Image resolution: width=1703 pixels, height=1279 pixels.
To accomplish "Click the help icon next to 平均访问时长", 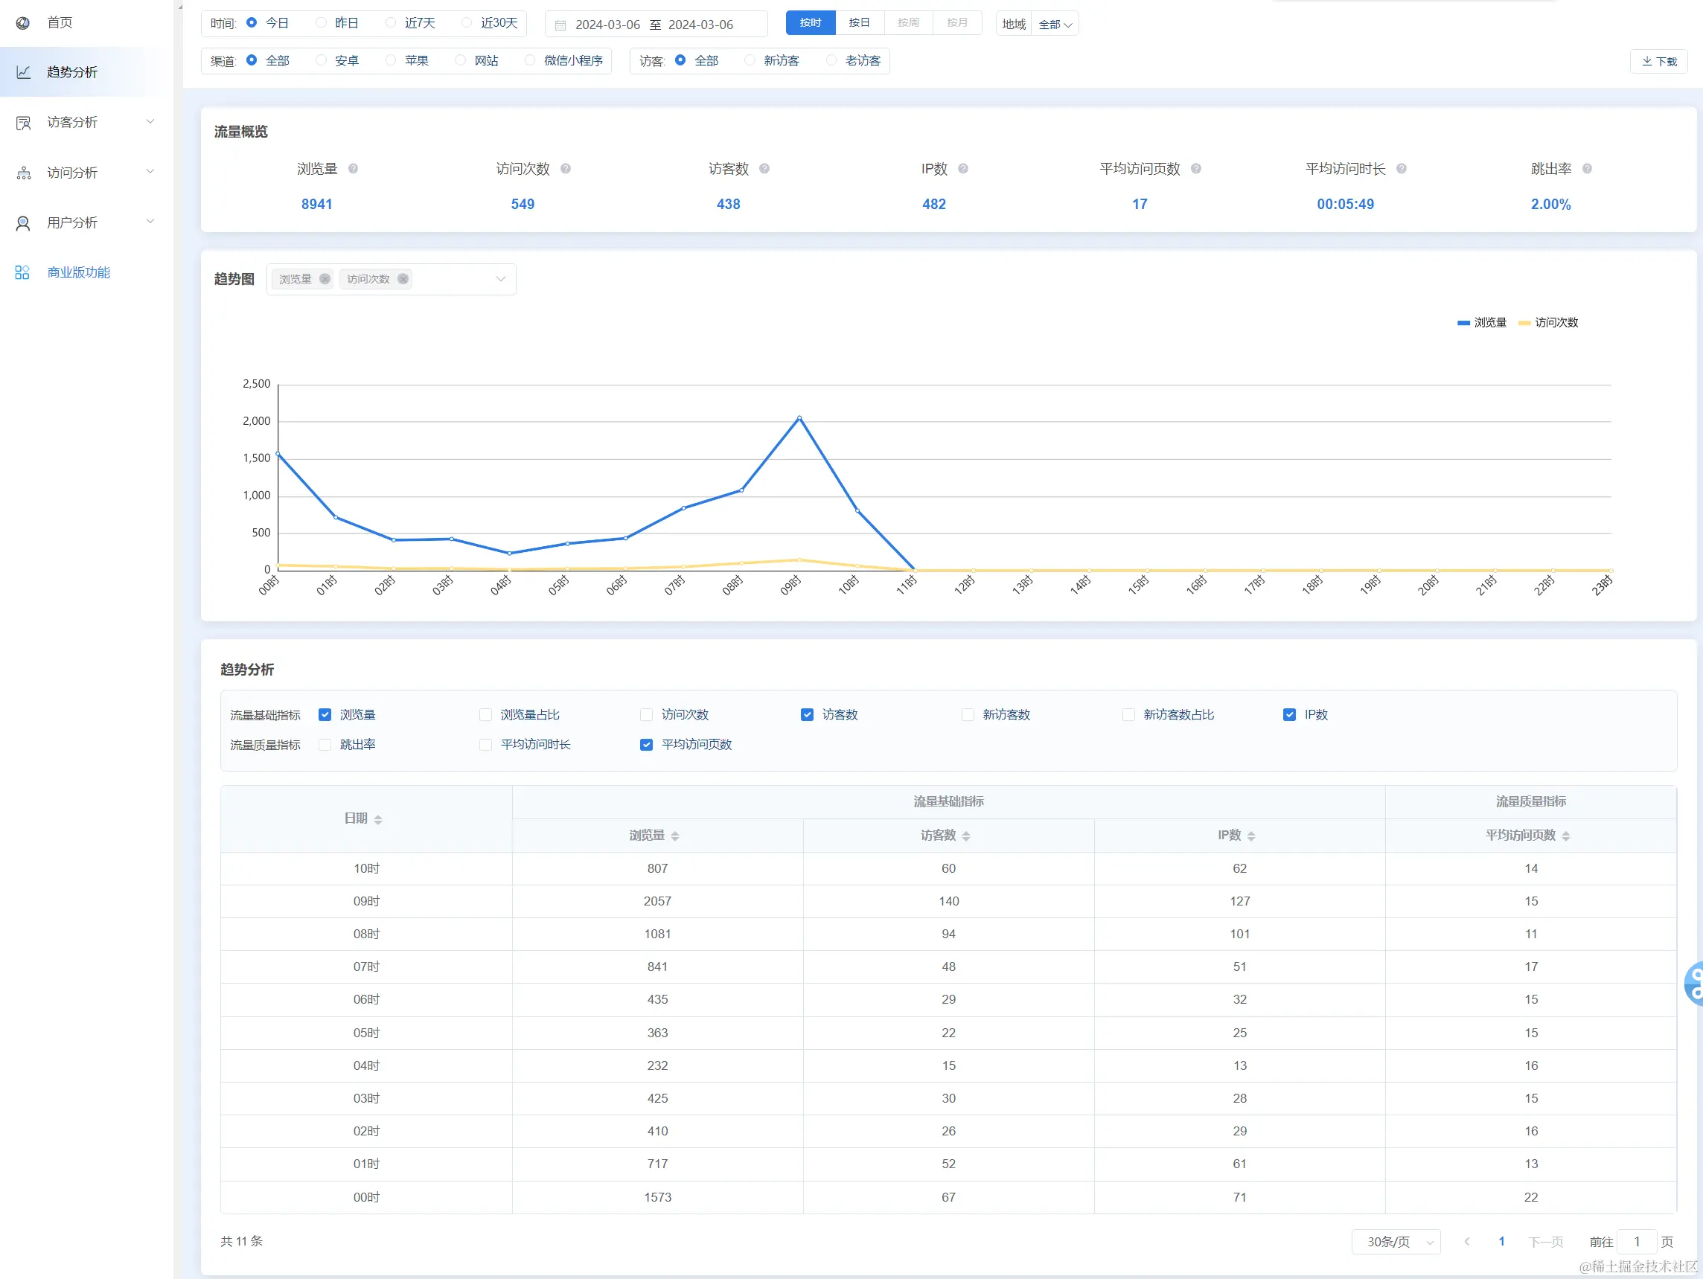I will pos(1402,169).
